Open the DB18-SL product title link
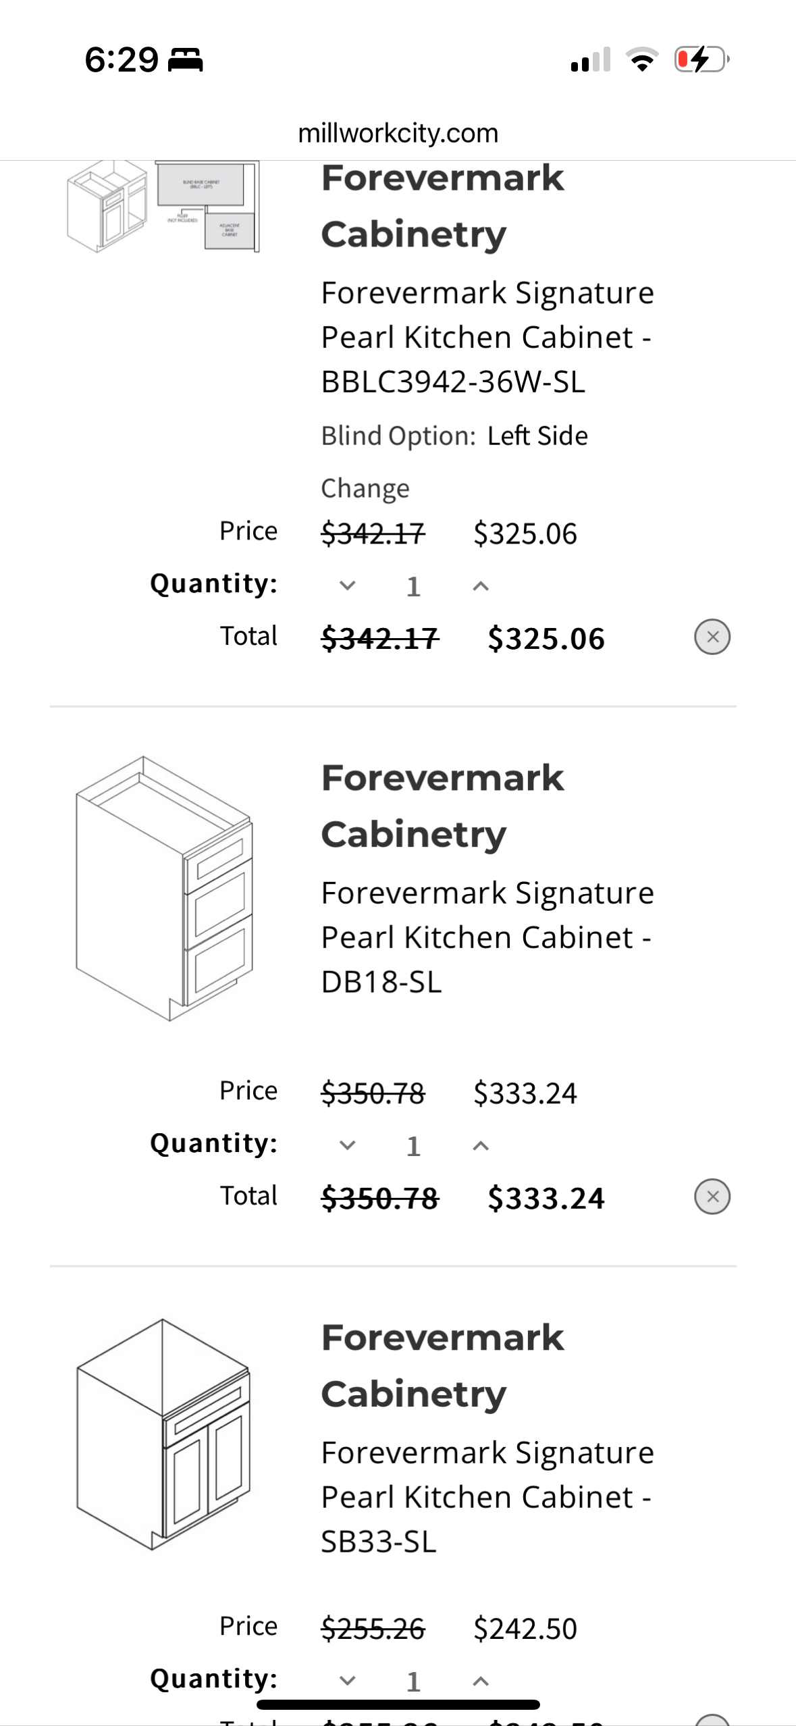The height and width of the screenshot is (1726, 796). pyautogui.click(x=487, y=937)
